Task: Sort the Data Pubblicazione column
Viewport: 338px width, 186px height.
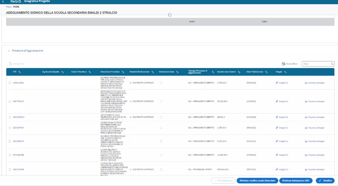Action: [266, 72]
